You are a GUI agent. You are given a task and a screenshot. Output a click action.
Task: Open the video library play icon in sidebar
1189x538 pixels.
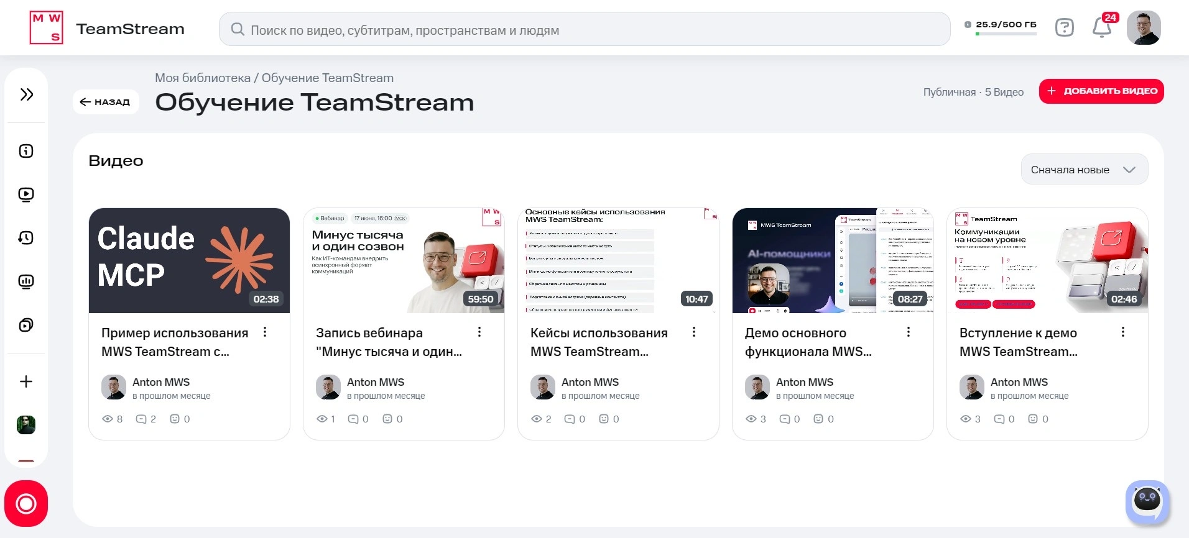[26, 194]
